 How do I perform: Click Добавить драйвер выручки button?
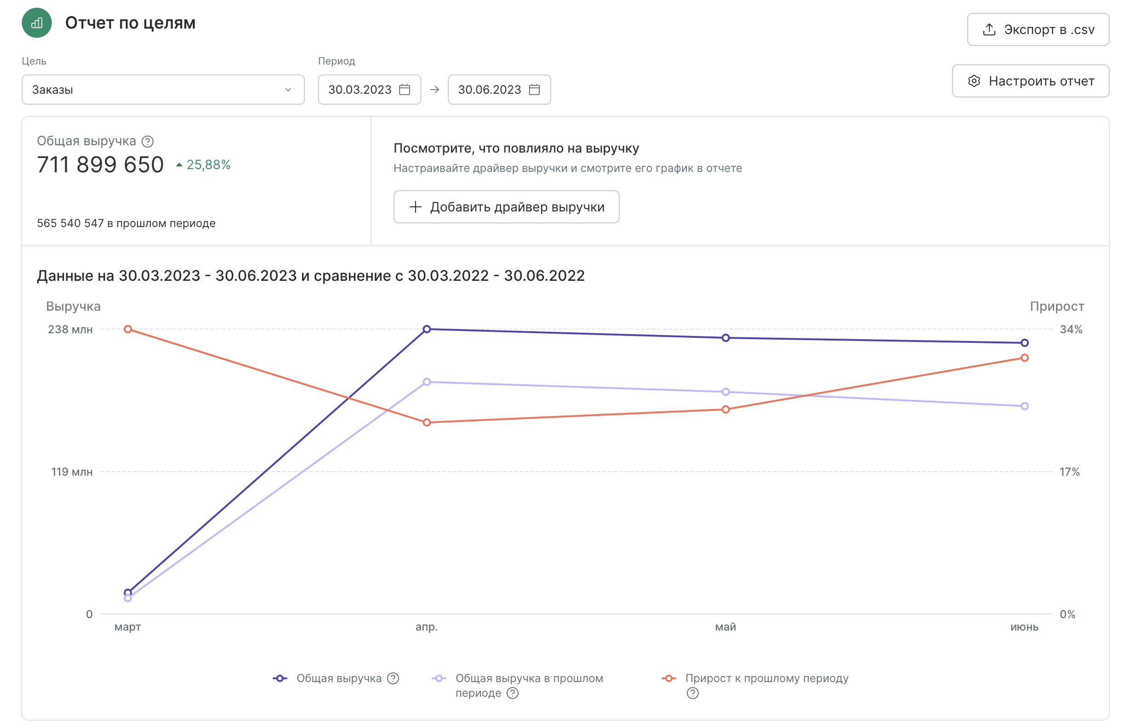point(506,206)
